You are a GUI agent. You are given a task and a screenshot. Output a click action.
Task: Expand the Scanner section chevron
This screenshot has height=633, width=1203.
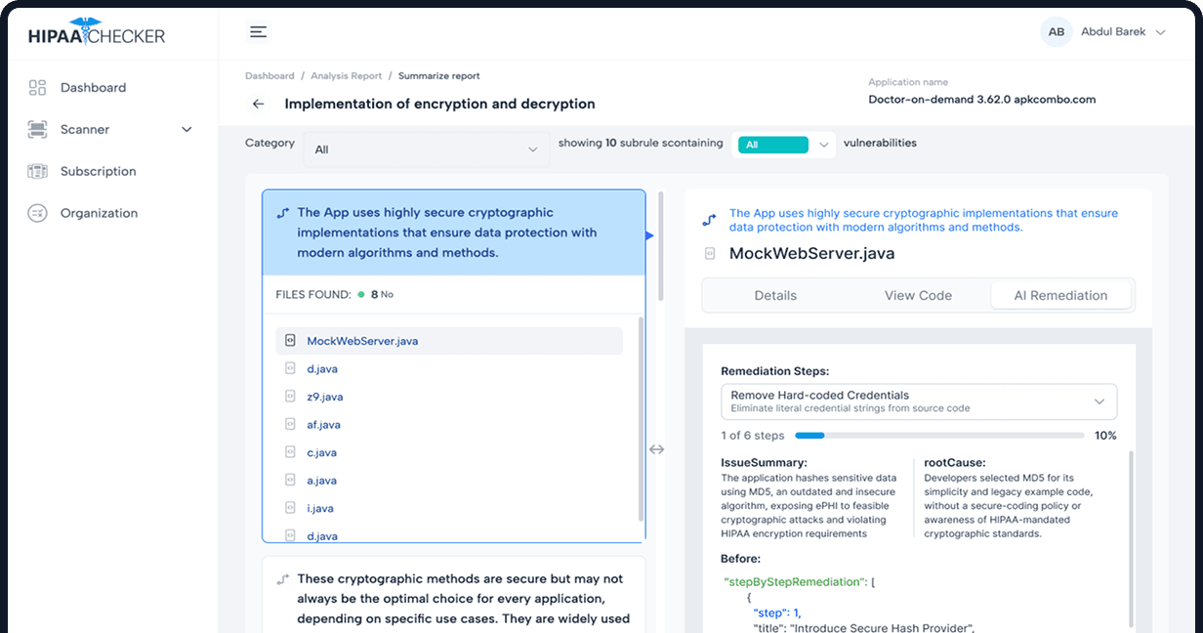[x=187, y=129]
